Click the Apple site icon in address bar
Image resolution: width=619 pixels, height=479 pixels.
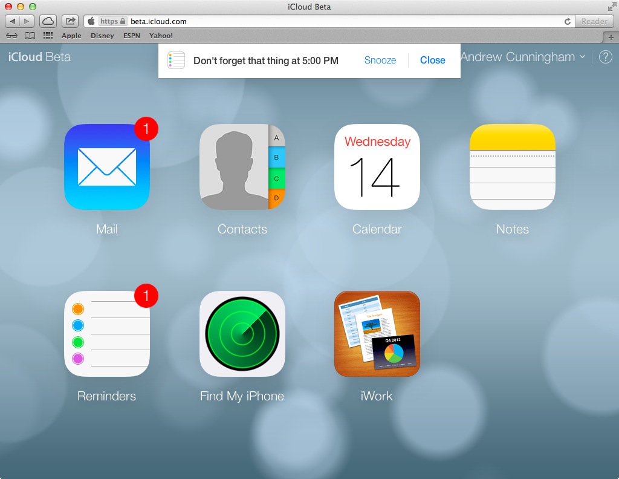pos(91,21)
